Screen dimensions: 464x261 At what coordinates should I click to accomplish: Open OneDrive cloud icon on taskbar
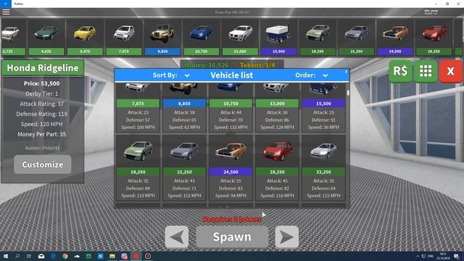[x=77, y=256]
